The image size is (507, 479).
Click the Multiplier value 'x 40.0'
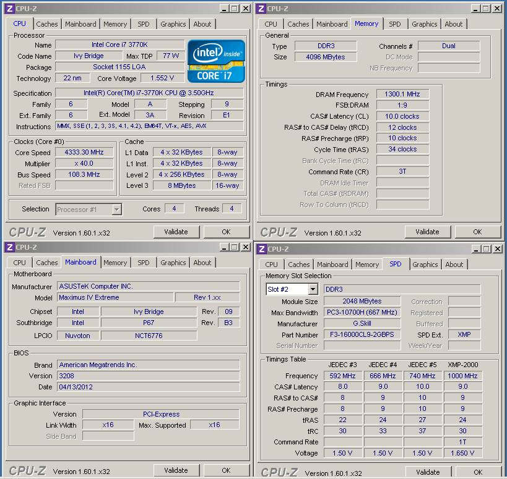pyautogui.click(x=84, y=163)
